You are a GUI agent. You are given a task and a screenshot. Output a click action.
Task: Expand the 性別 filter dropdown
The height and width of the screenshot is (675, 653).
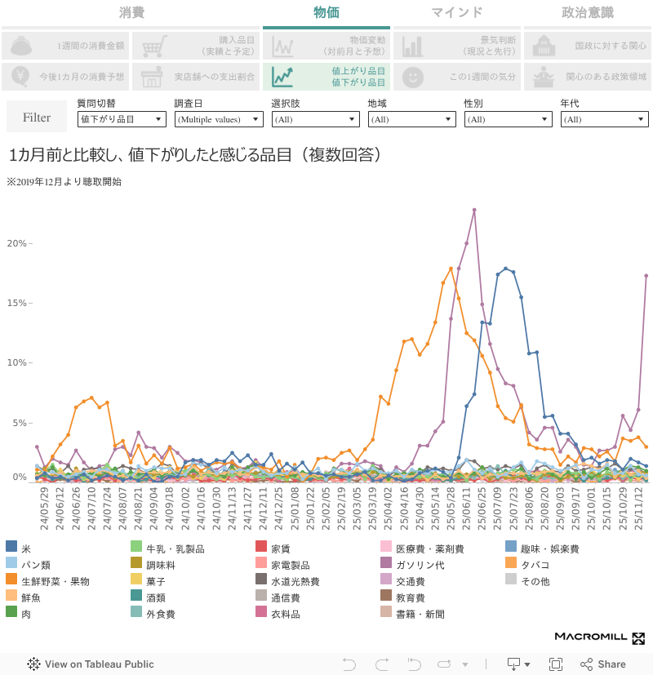point(509,119)
